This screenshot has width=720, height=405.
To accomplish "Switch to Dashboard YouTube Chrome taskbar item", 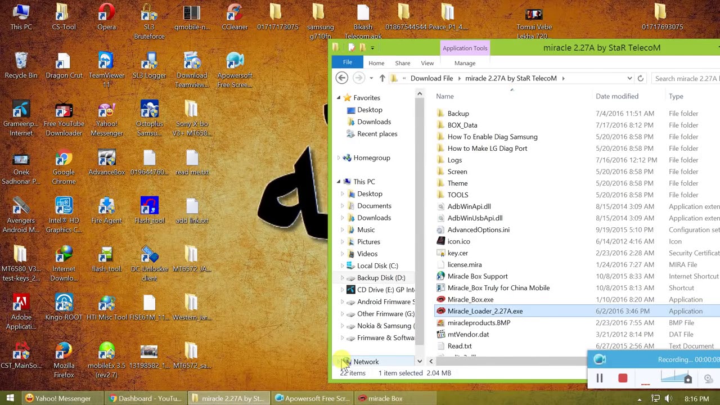I will point(146,398).
